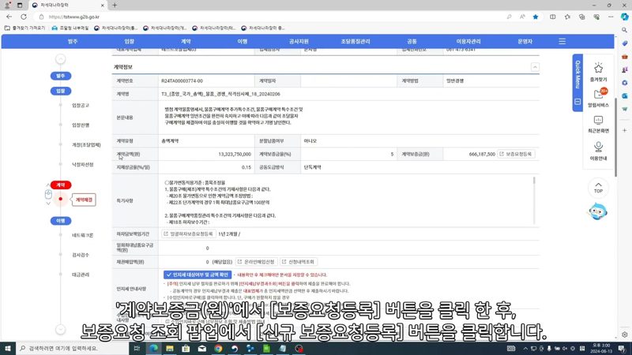
Task: Click the taskbar search box
Action: [x=73, y=348]
